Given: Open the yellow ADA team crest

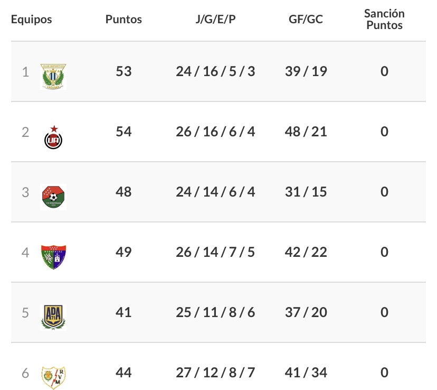Looking at the screenshot, I should (53, 317).
